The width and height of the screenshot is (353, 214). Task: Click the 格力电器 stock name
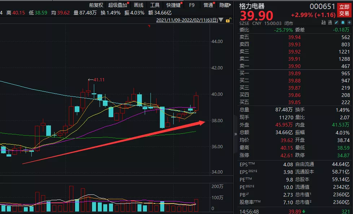click(x=252, y=6)
